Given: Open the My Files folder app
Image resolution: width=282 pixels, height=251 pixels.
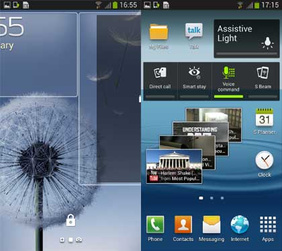Looking at the screenshot, I should click(x=158, y=36).
